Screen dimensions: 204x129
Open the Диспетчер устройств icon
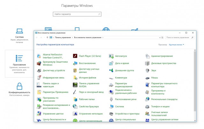39,71
